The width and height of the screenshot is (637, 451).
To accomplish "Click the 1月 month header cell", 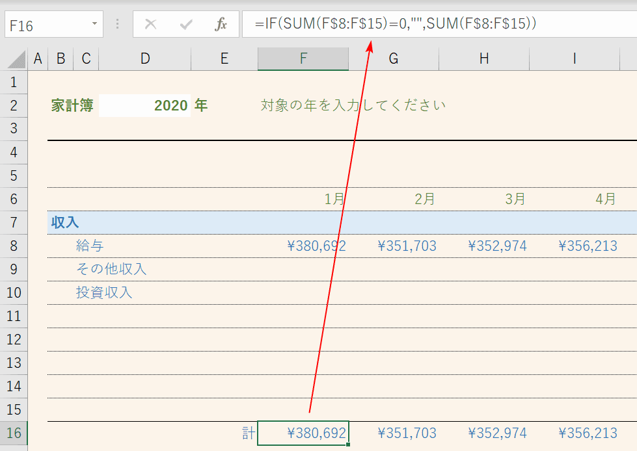I will tap(303, 199).
